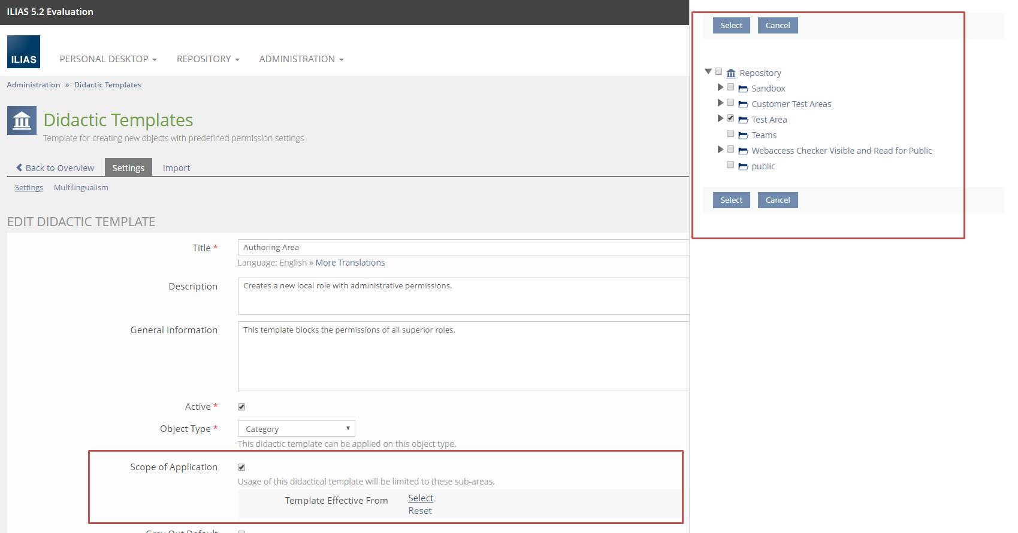This screenshot has width=1018, height=533.
Task: Toggle the Active checkbox
Action: click(x=241, y=407)
